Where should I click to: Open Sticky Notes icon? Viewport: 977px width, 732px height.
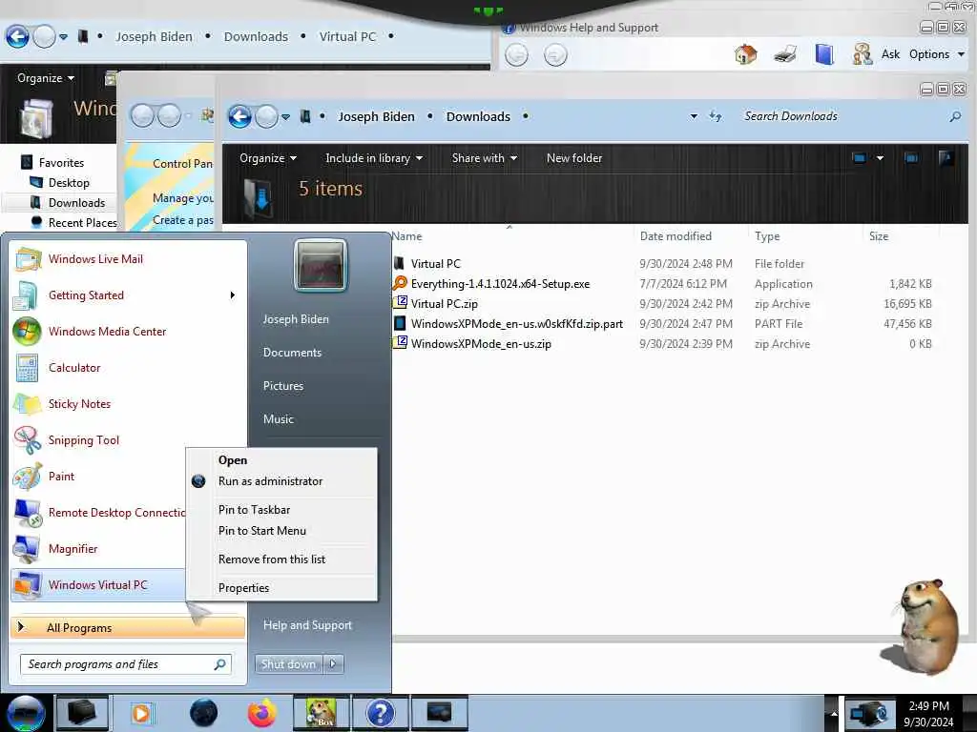pyautogui.click(x=27, y=403)
